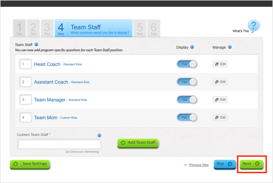Switch Team Mom display toggle

(x=187, y=117)
